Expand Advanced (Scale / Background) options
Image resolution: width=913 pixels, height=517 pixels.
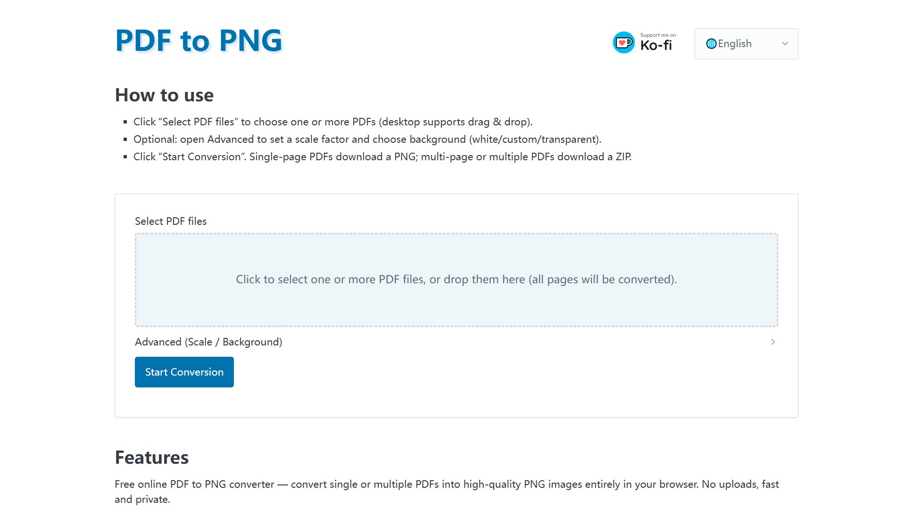coord(208,342)
